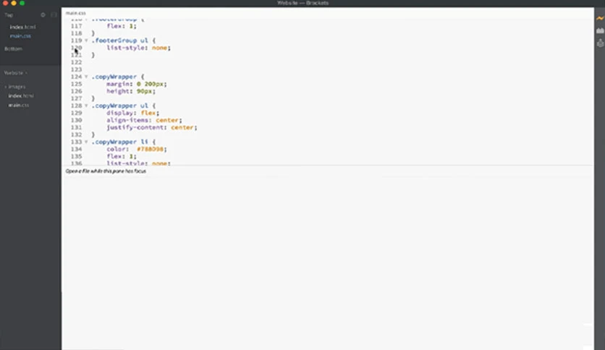Screen dimensions: 605x350
Task: Toggle the split view layout icon
Action: tap(54, 15)
